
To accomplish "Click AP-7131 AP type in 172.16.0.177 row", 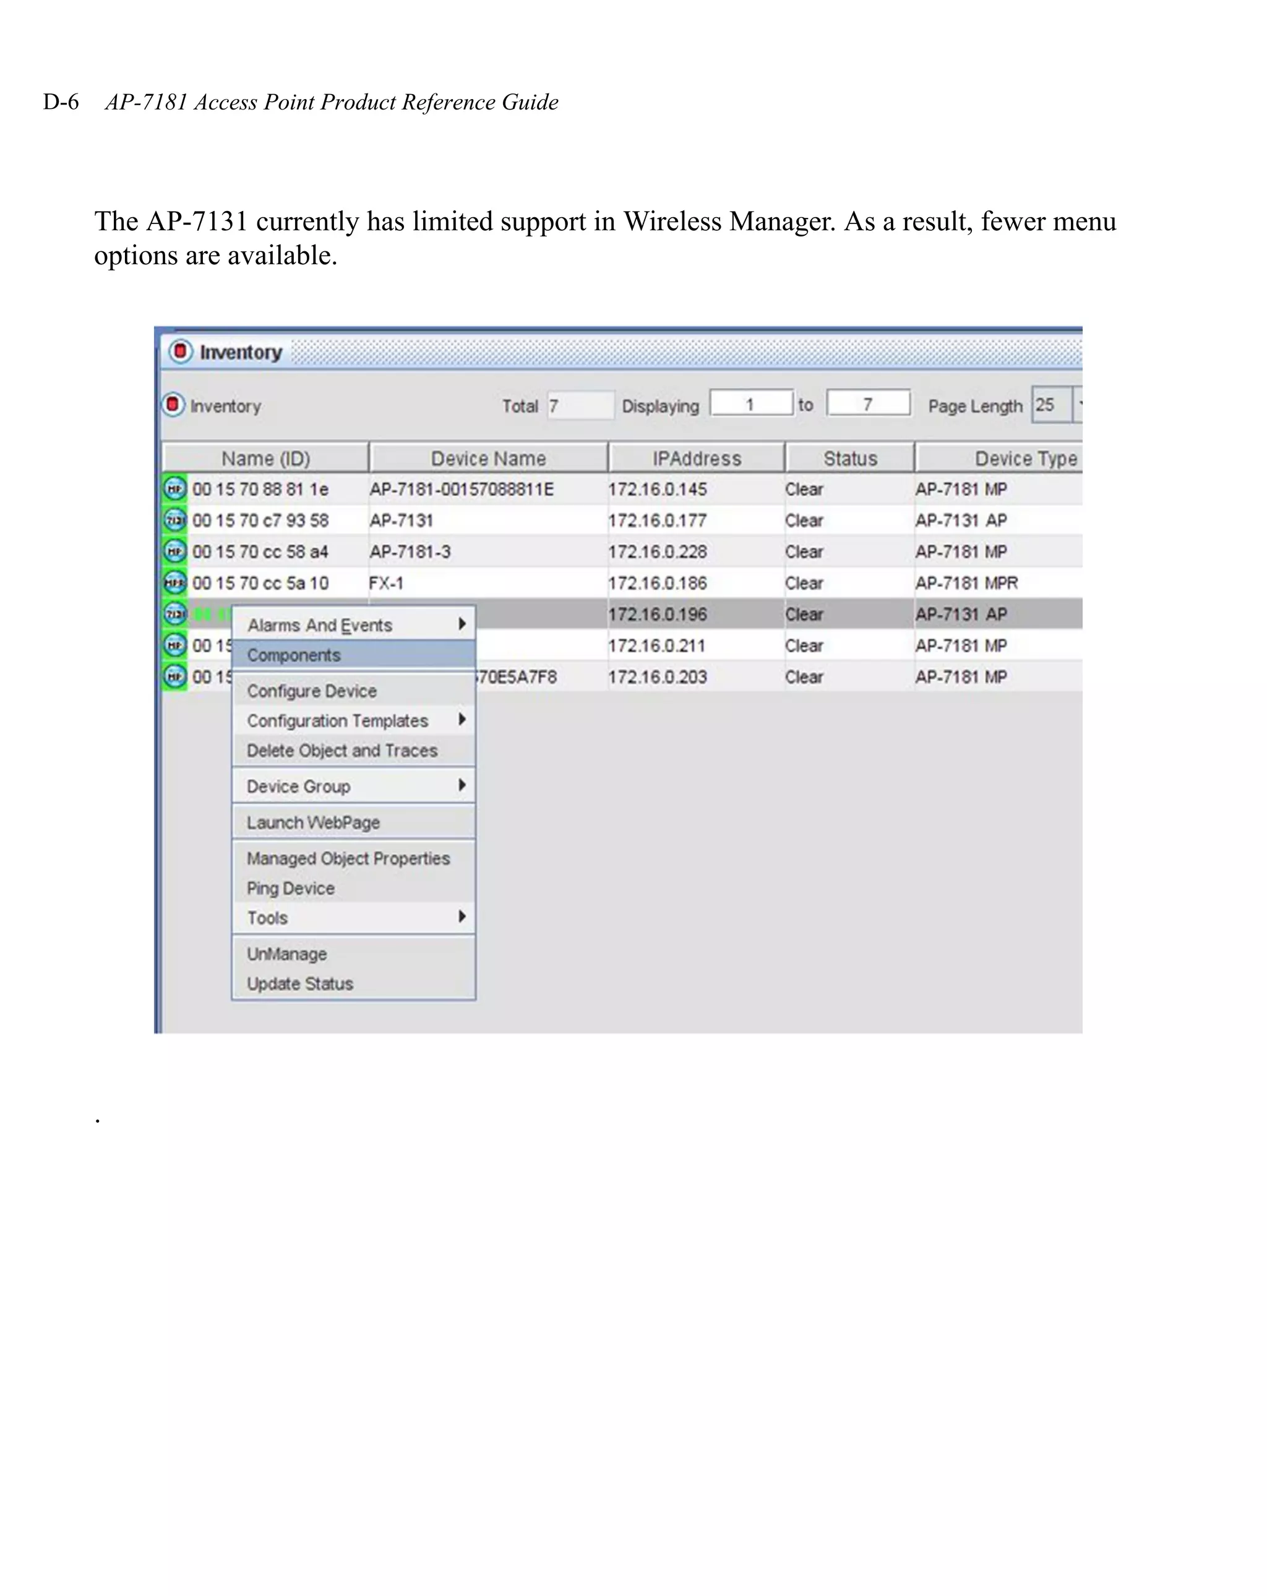I will coord(961,520).
